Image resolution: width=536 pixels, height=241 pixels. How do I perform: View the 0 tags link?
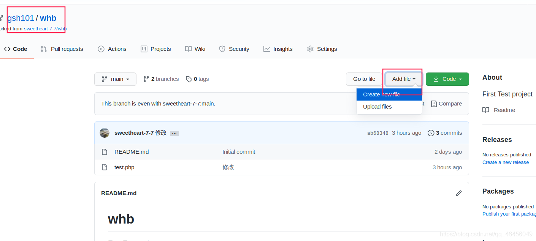[x=197, y=79]
